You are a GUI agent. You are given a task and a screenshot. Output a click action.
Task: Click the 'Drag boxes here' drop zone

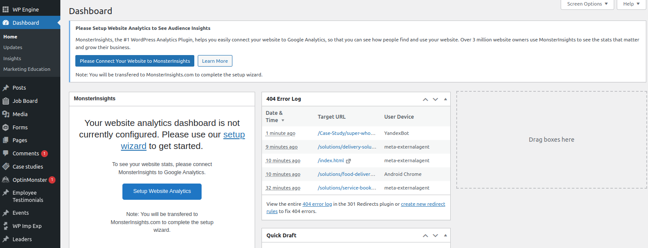coord(552,140)
